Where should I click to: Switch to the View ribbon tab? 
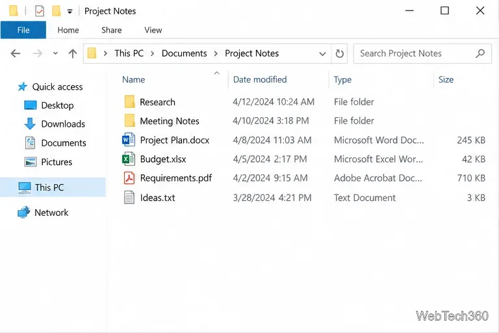click(153, 30)
